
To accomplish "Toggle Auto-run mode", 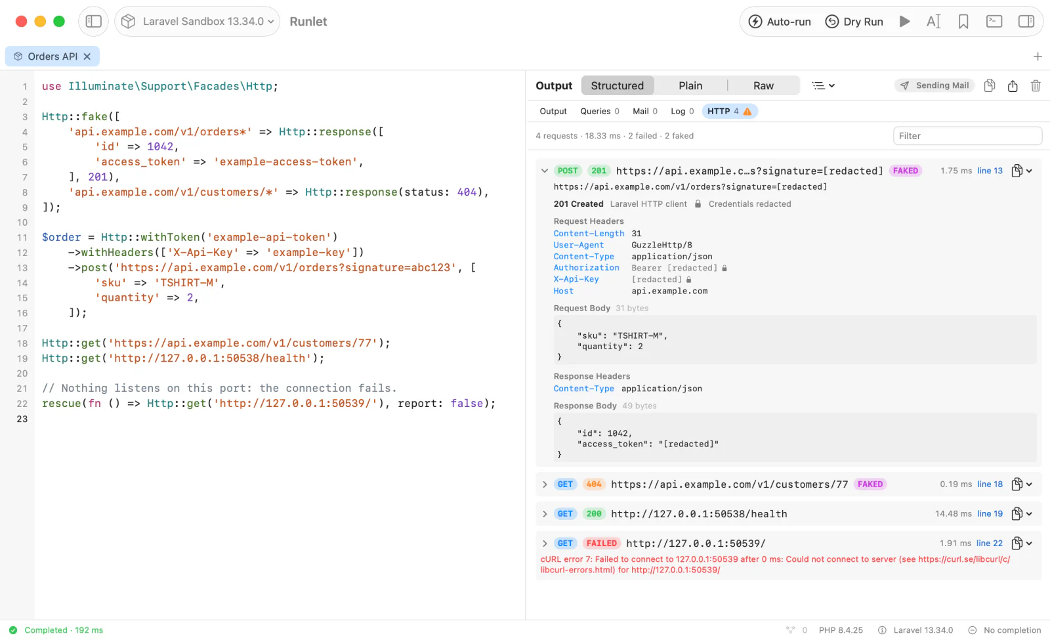I will click(780, 22).
